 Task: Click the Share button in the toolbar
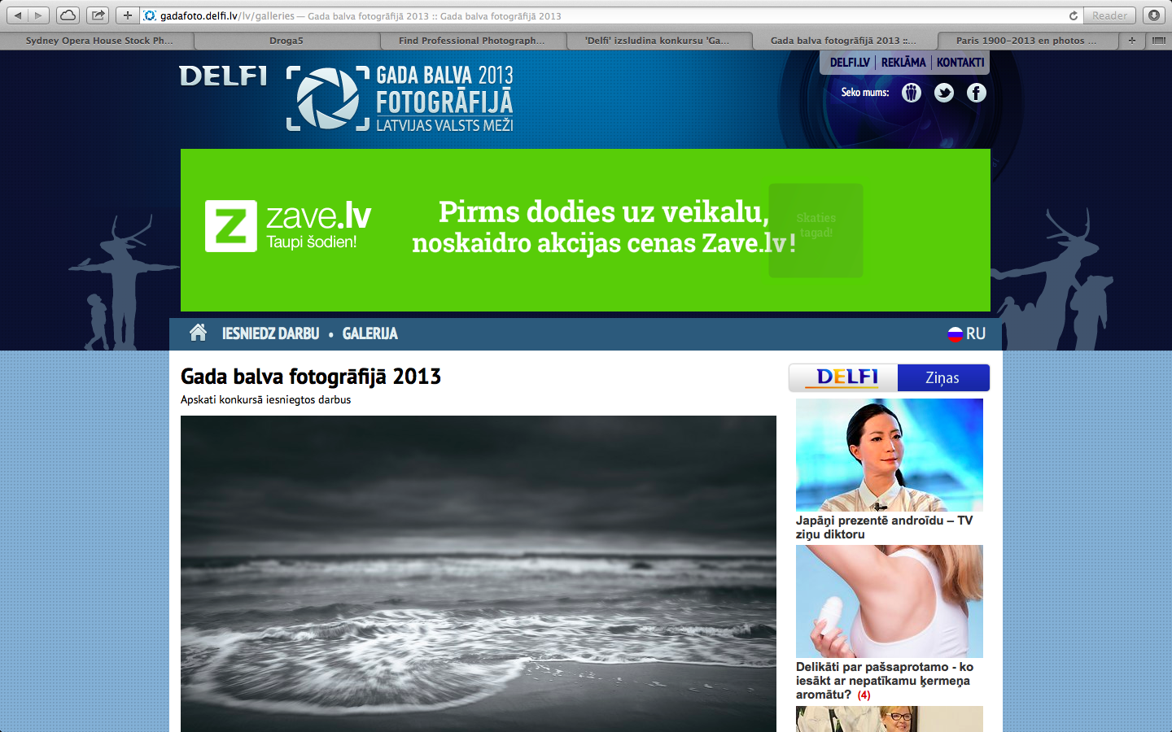(98, 15)
